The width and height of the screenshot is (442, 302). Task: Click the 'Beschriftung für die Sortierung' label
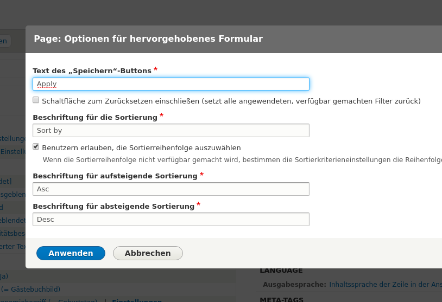click(95, 118)
